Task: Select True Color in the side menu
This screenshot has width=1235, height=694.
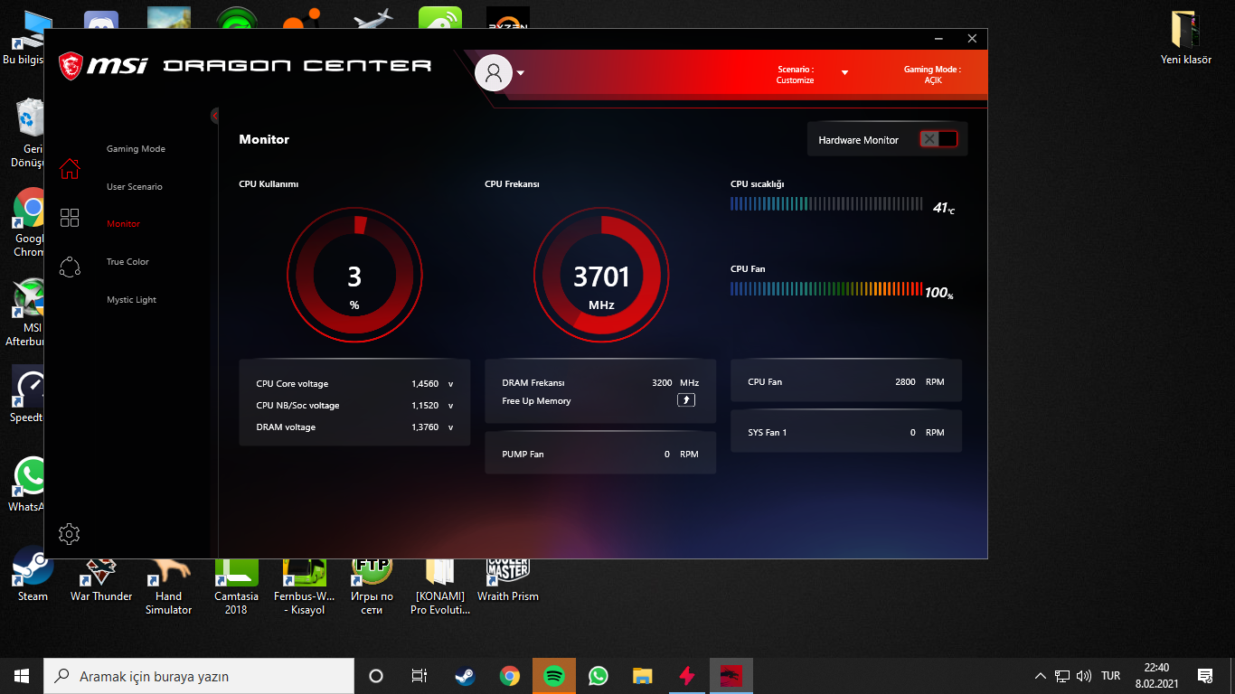Action: [127, 262]
